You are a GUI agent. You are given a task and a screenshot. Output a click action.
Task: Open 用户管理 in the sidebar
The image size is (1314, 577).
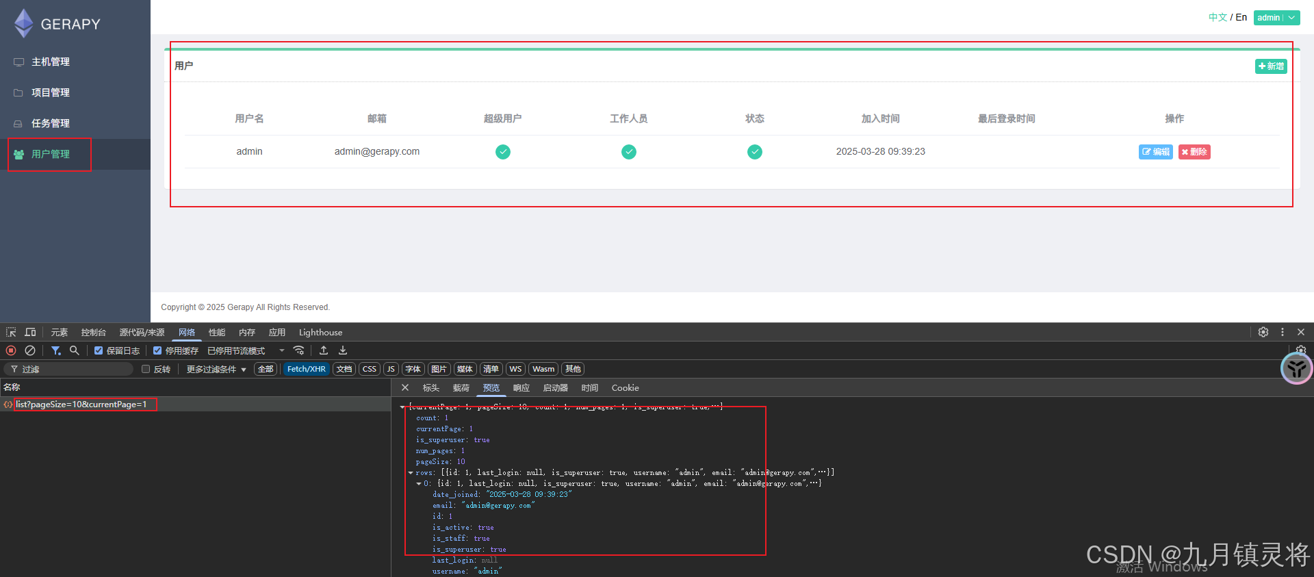(x=51, y=154)
